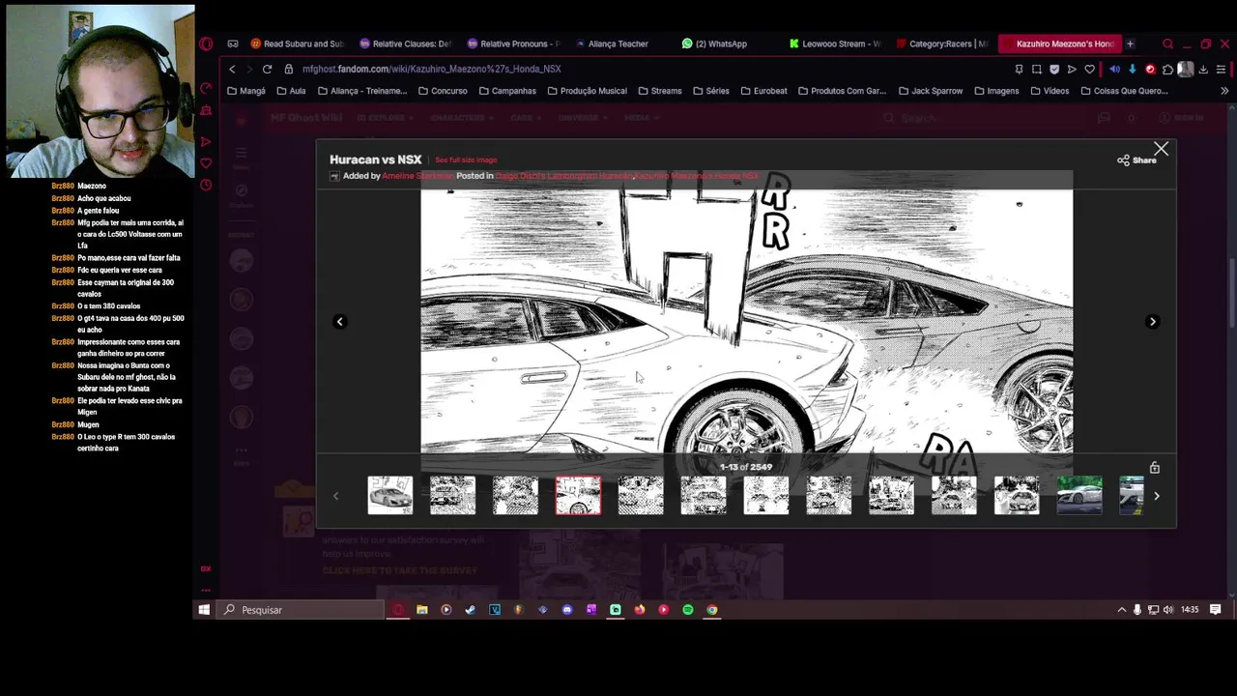Screen dimensions: 1237x696
Task: Click the speaker sound icon in toolbar
Action: (1114, 70)
